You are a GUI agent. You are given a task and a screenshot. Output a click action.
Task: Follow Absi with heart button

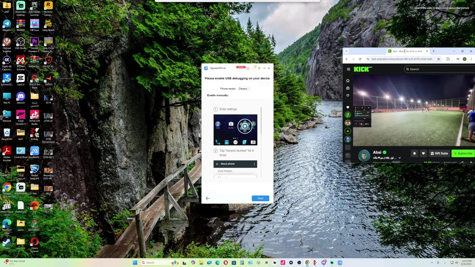click(423, 153)
